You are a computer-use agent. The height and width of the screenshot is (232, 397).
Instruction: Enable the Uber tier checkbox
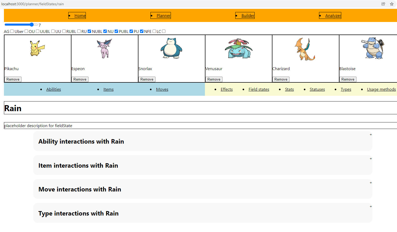[x=26, y=31]
